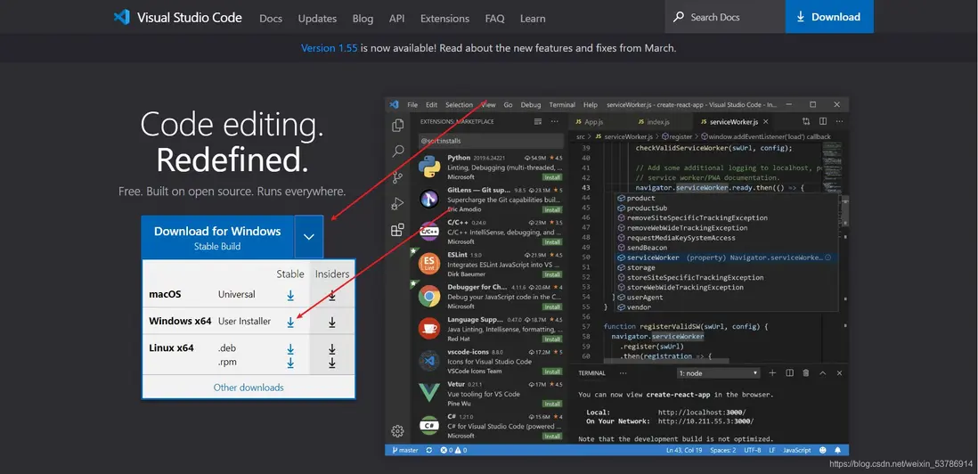The width and height of the screenshot is (978, 474).
Task: Open the Manage gear icon in activity bar
Action: (397, 431)
